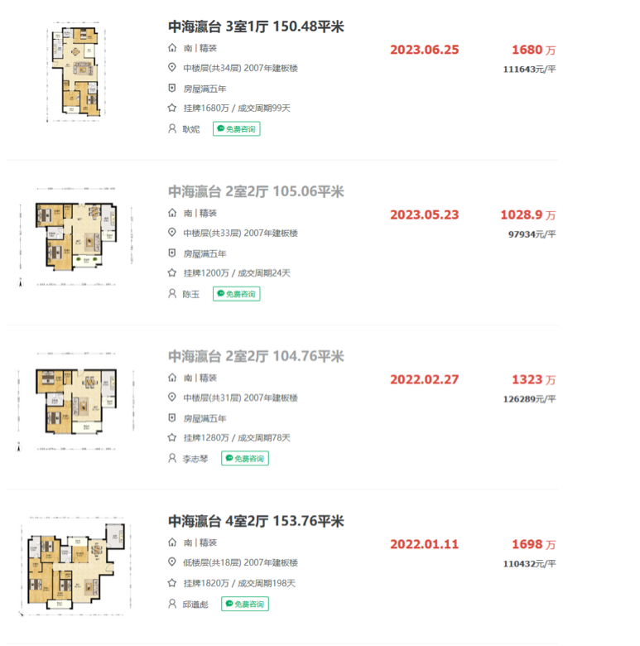Click the house icon in the 150.48平米 listing
The width and height of the screenshot is (640, 646).
172,49
